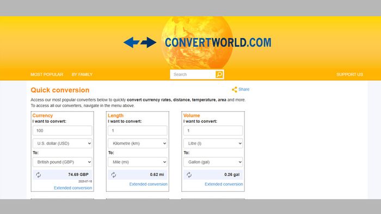Refresh the Currency conversion result

point(39,175)
